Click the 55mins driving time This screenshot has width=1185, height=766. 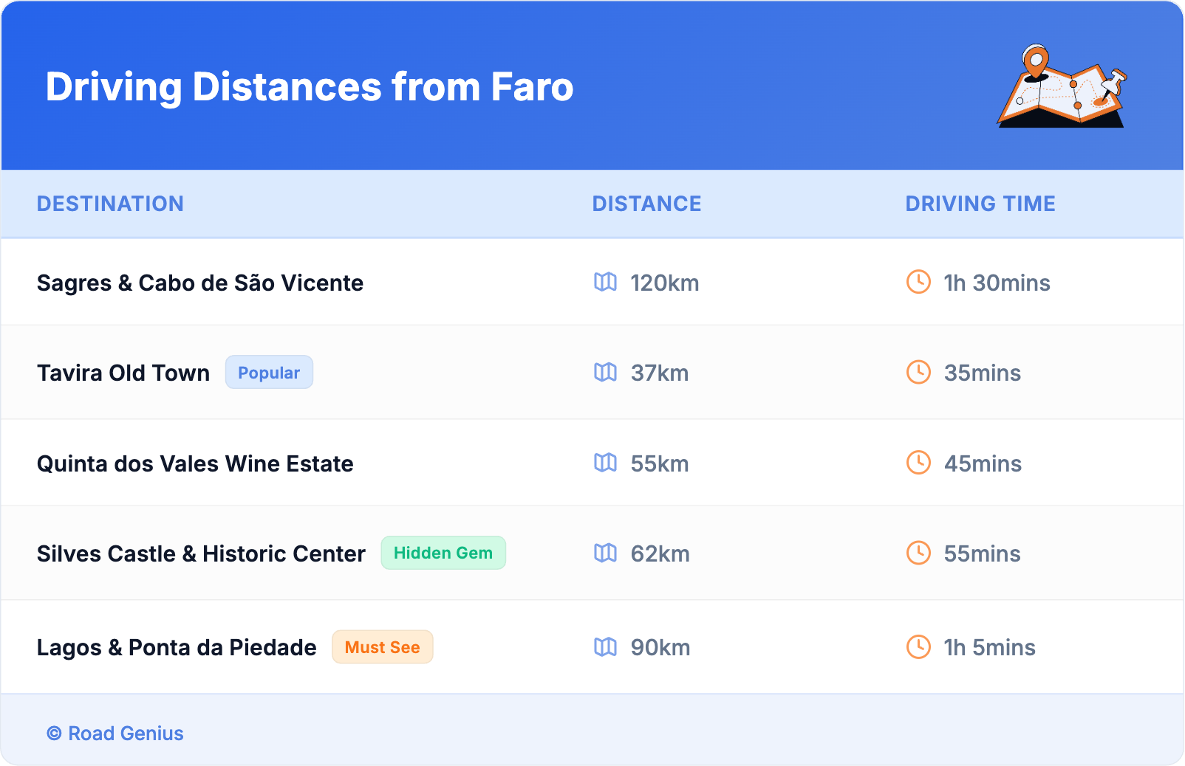pyautogui.click(x=983, y=553)
